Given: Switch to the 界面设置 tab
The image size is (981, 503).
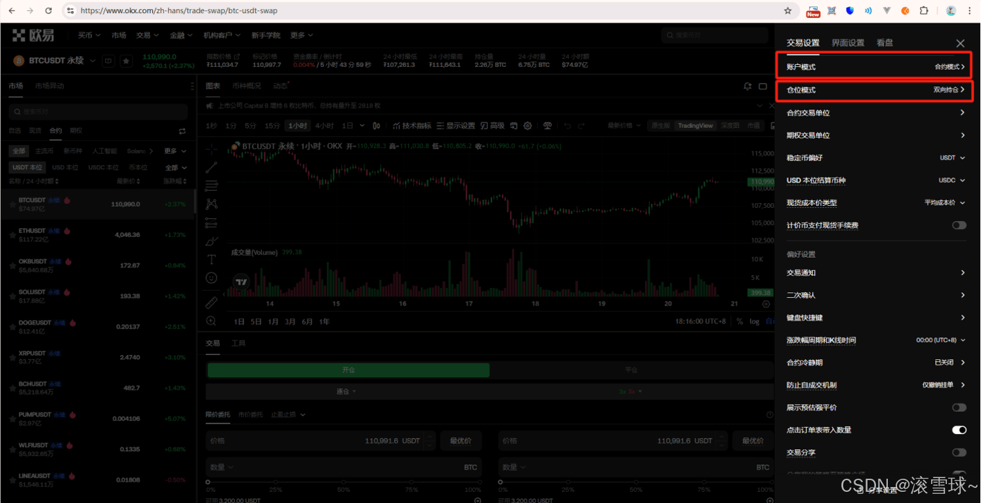Looking at the screenshot, I should click(848, 43).
